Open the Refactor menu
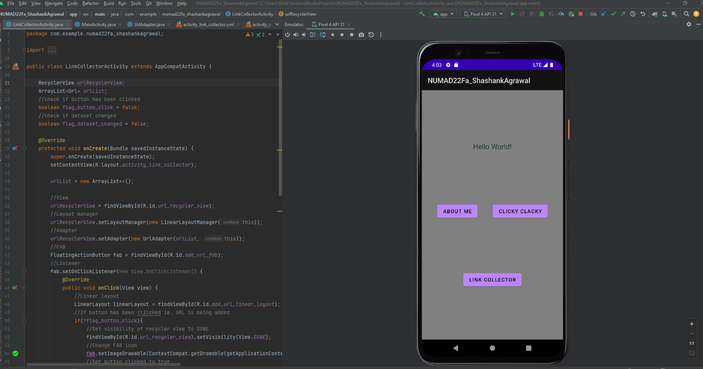703x369 pixels. (x=91, y=3)
